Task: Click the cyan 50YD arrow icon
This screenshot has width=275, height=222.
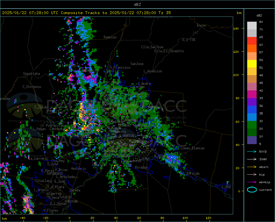Action: click(x=252, y=151)
